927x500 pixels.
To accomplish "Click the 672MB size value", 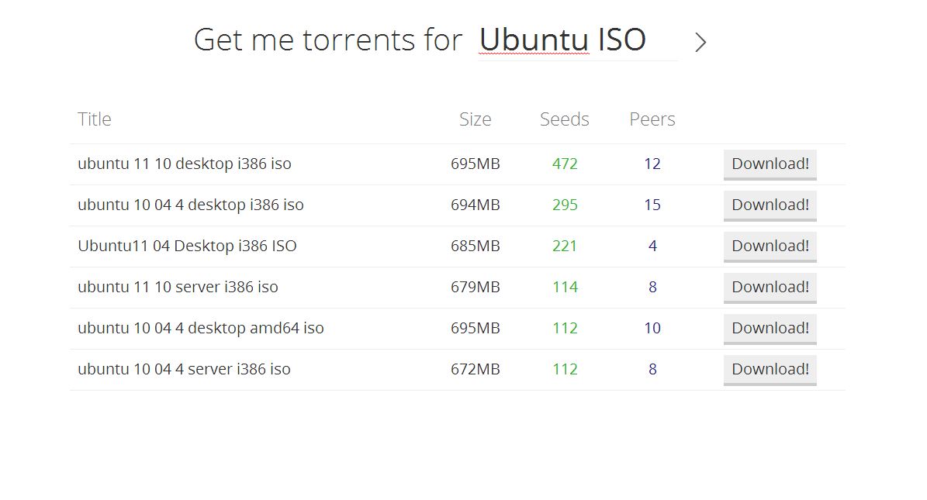I will [x=475, y=370].
